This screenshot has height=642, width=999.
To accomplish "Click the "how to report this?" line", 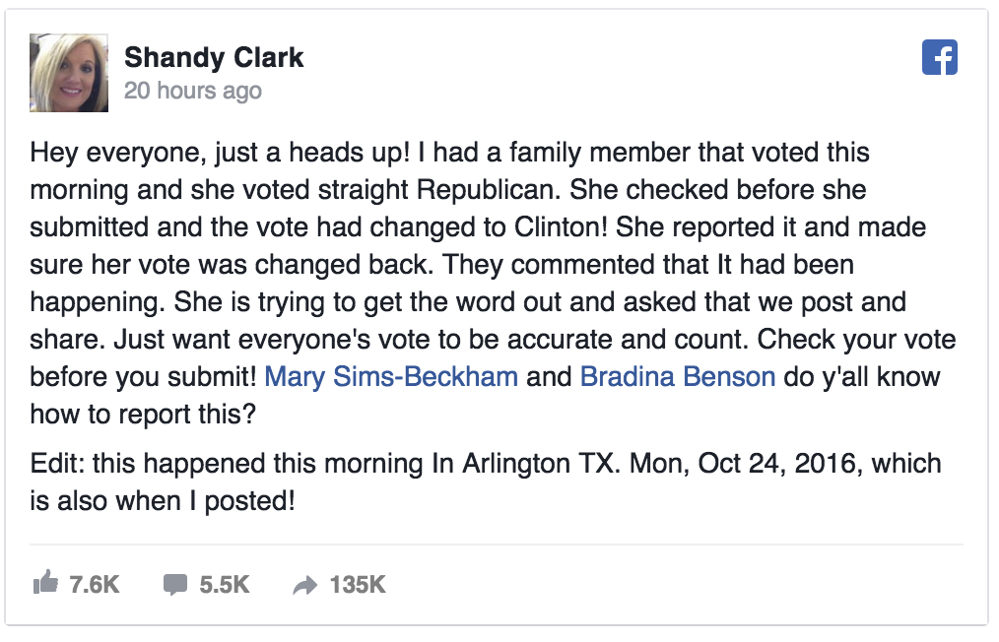I will tap(143, 415).
